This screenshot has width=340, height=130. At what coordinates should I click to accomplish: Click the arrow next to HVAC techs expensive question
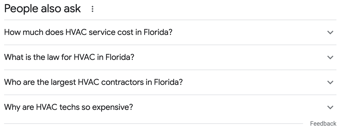330,107
